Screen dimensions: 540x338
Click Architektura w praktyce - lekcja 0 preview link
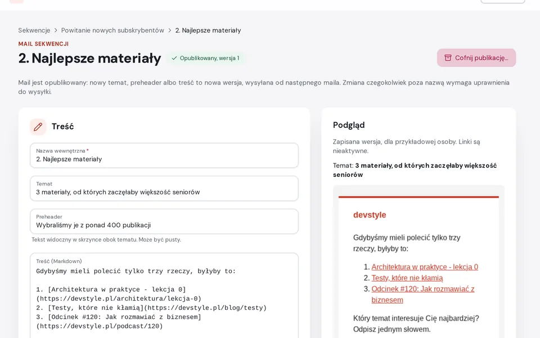(x=425, y=267)
